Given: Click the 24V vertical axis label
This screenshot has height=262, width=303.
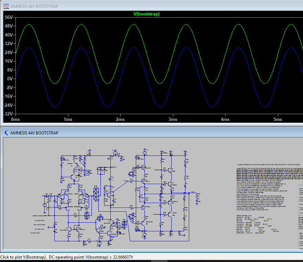Looking at the screenshot, I should click(9, 52).
